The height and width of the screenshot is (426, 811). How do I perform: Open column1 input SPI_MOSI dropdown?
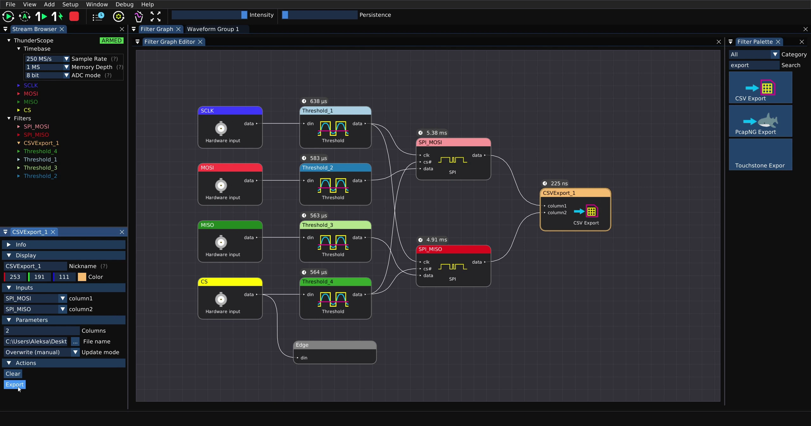point(35,298)
